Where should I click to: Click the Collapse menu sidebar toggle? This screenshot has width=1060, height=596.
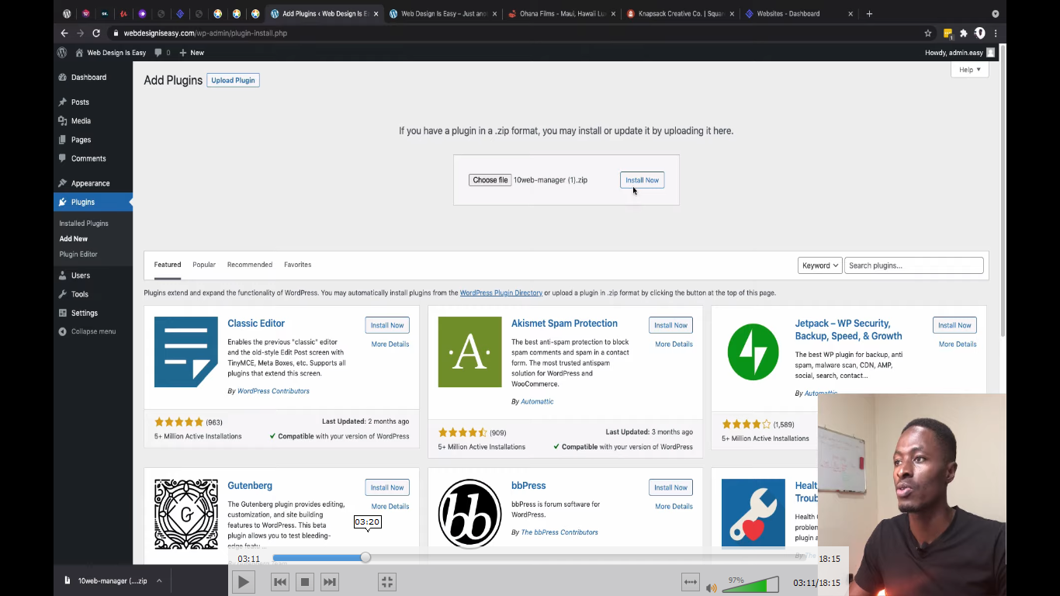point(87,331)
